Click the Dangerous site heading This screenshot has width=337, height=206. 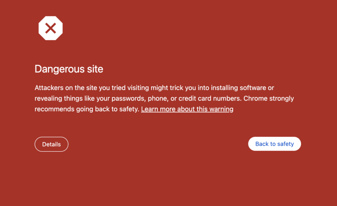pos(69,69)
